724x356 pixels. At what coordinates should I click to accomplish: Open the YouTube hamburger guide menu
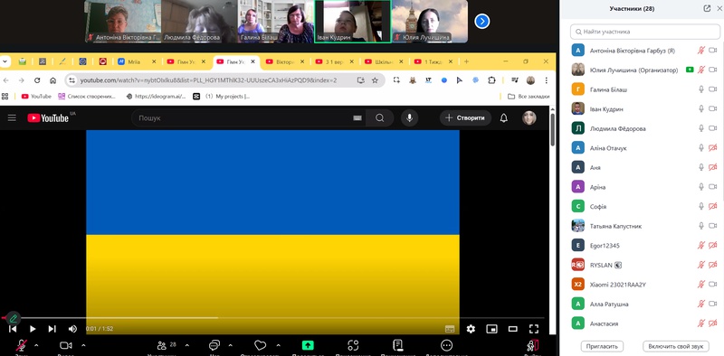click(12, 118)
